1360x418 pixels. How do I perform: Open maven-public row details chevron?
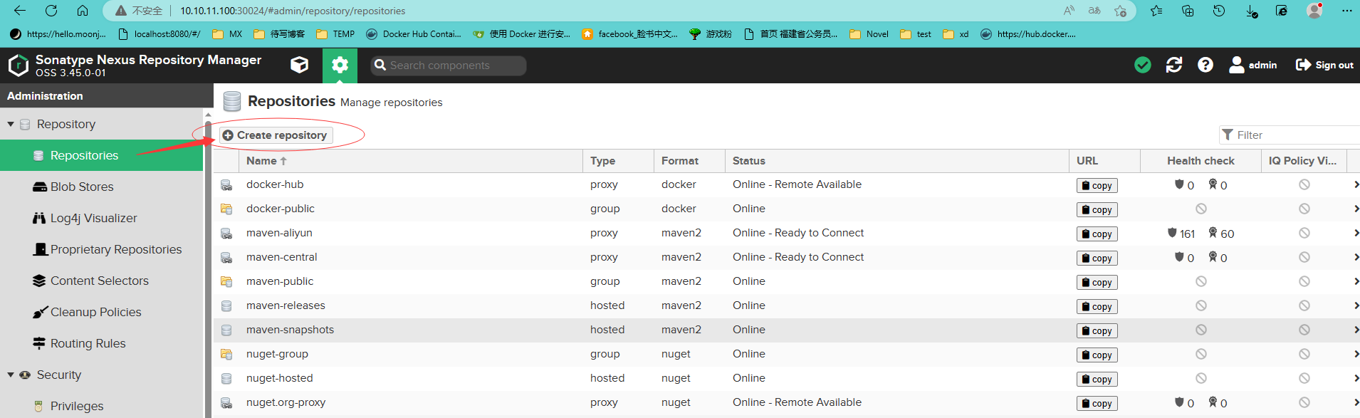point(1356,281)
